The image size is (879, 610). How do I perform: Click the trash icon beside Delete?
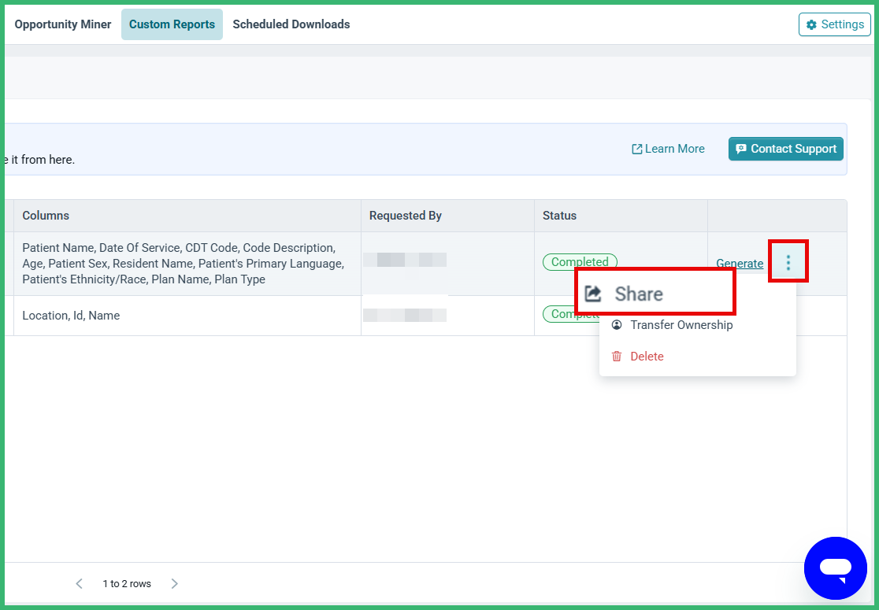616,356
